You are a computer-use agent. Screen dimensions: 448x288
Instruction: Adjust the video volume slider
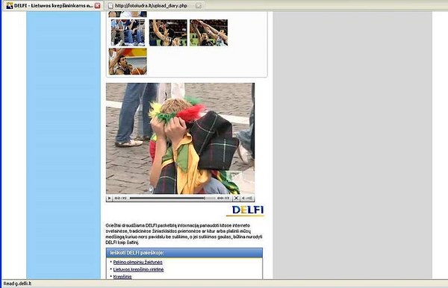(x=249, y=198)
